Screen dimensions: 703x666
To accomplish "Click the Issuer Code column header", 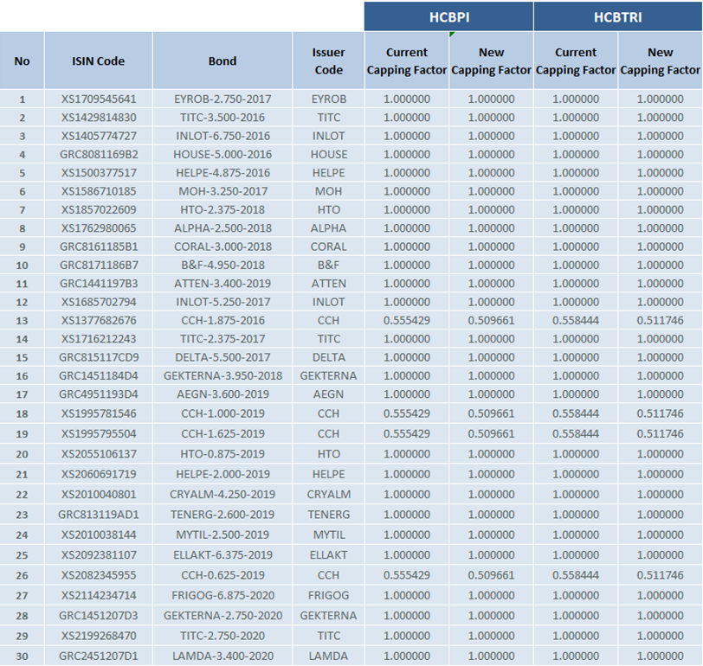I will click(x=328, y=61).
